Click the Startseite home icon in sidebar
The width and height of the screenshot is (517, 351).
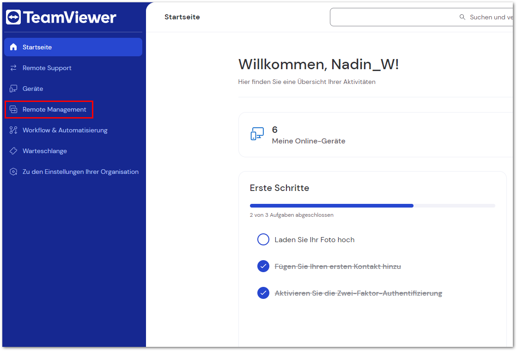(13, 47)
